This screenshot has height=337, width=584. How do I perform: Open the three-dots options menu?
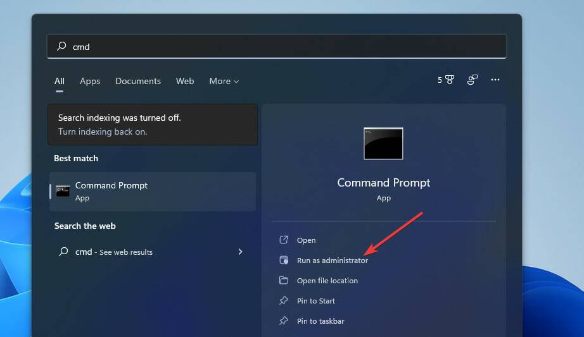(x=495, y=80)
